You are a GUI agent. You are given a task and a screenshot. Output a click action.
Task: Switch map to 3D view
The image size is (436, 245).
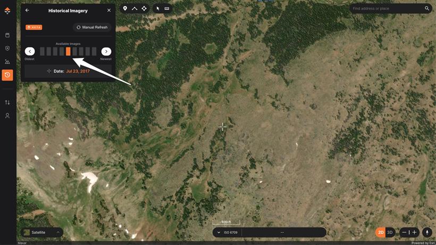(390, 232)
